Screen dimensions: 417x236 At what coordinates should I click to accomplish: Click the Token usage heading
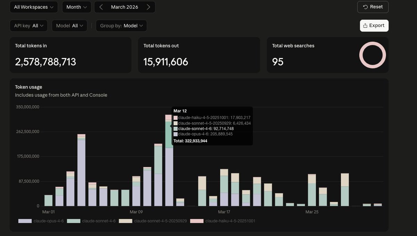[28, 87]
